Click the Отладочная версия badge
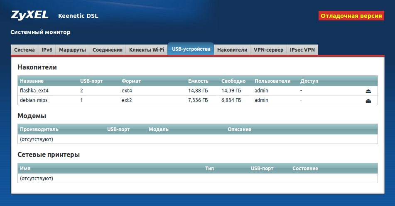This screenshot has width=395, height=206. [351, 16]
